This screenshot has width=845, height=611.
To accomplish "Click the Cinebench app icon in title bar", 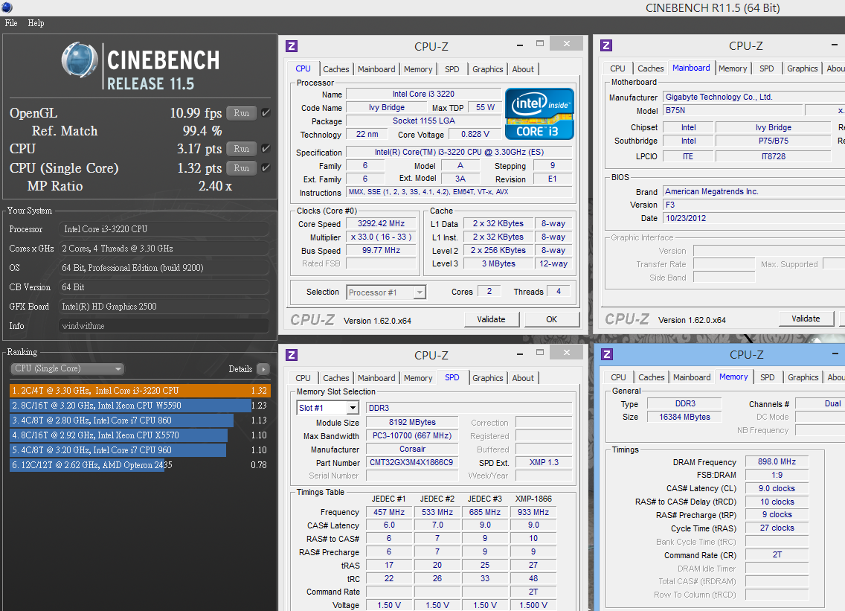I will point(7,7).
